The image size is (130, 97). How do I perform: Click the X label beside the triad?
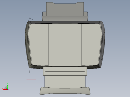(x=2, y=89)
